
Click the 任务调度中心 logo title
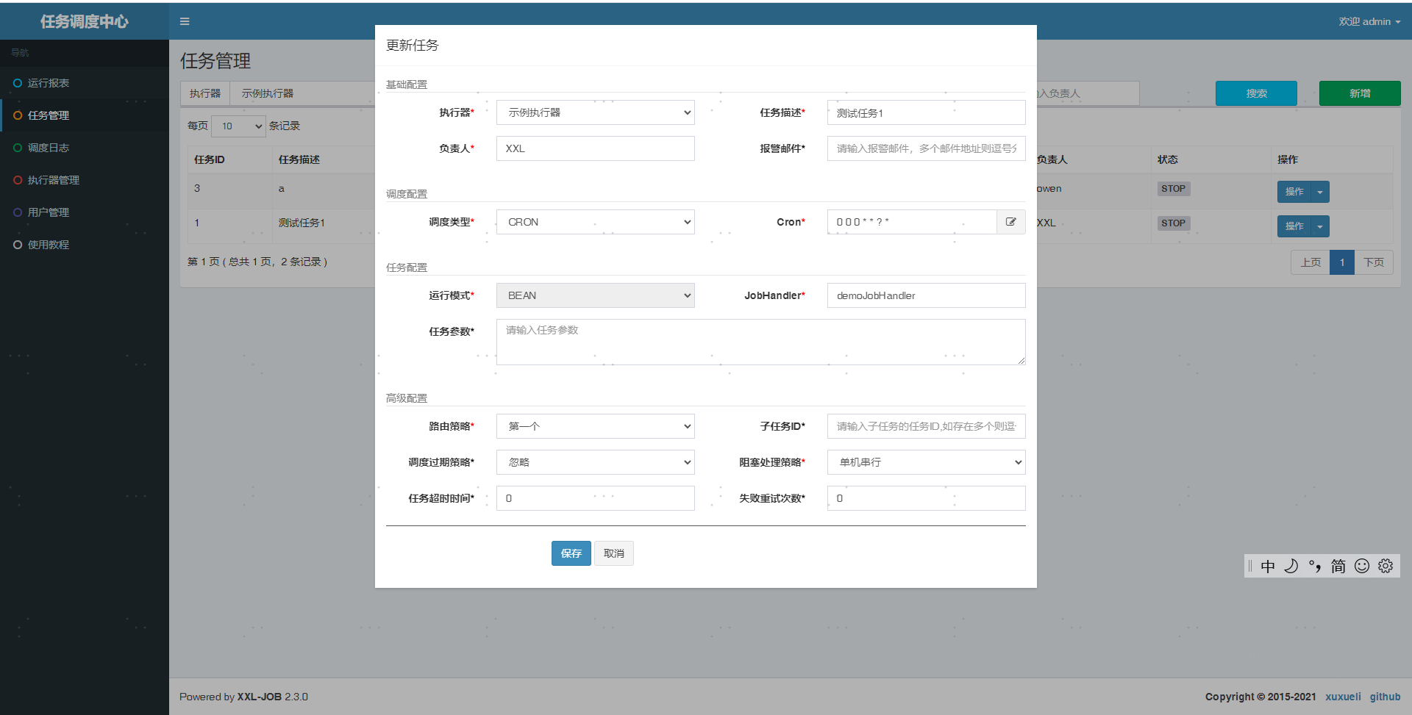pos(85,21)
